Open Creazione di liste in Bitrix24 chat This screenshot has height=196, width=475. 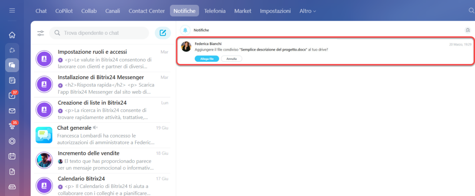tap(102, 110)
